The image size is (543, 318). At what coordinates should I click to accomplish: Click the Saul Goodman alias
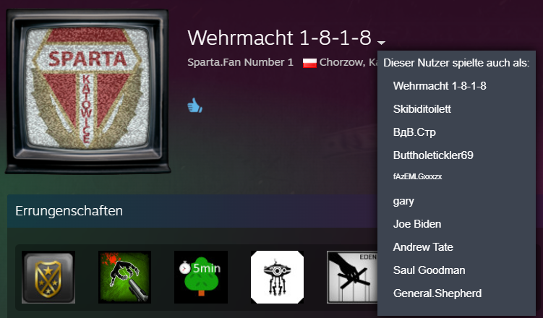(x=429, y=270)
